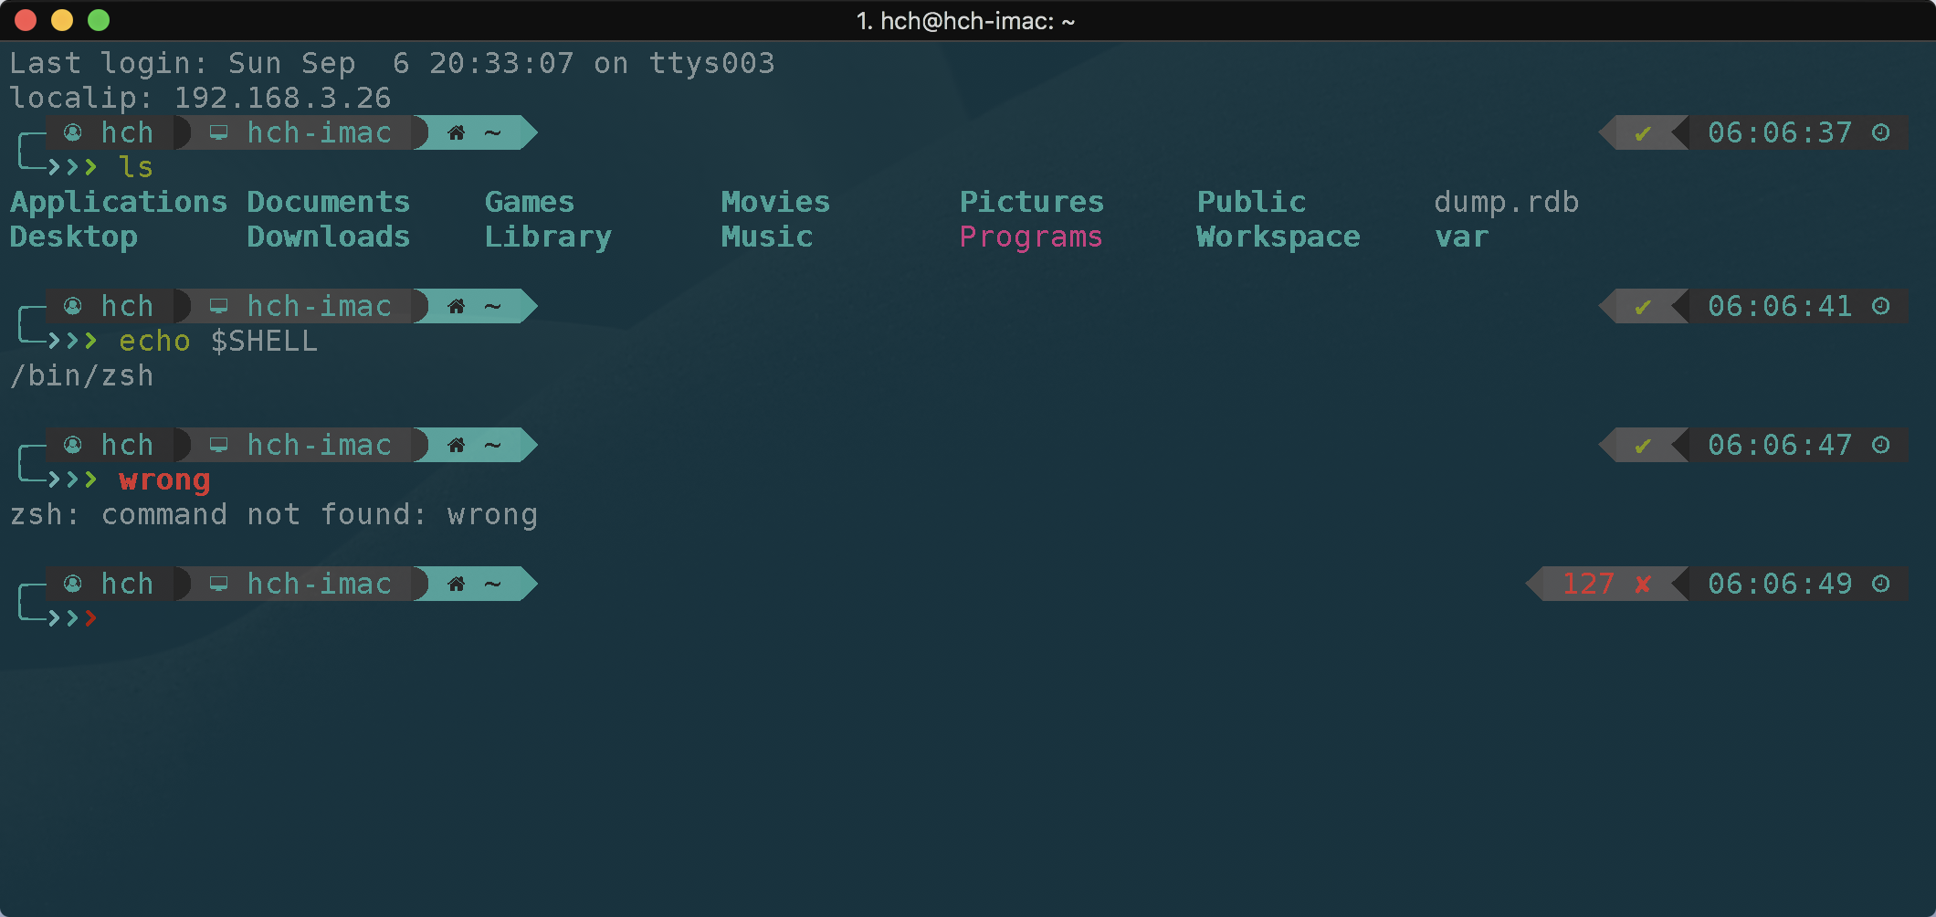This screenshot has height=917, width=1936.
Task: Click the Workspace directory name
Action: [x=1278, y=237]
